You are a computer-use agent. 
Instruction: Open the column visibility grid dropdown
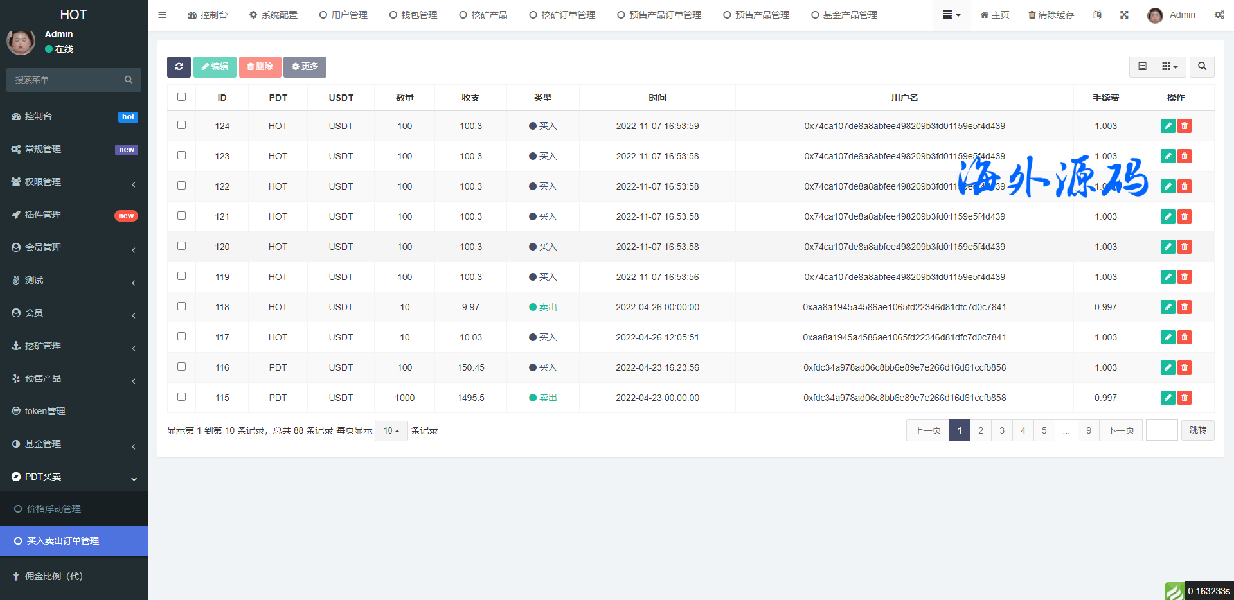point(1170,67)
